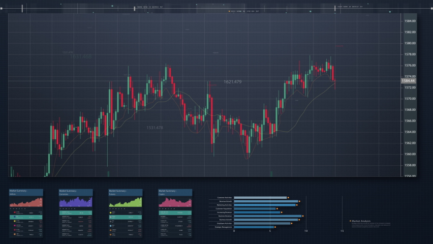Click the yellow square icon in Indices card

click(14, 221)
